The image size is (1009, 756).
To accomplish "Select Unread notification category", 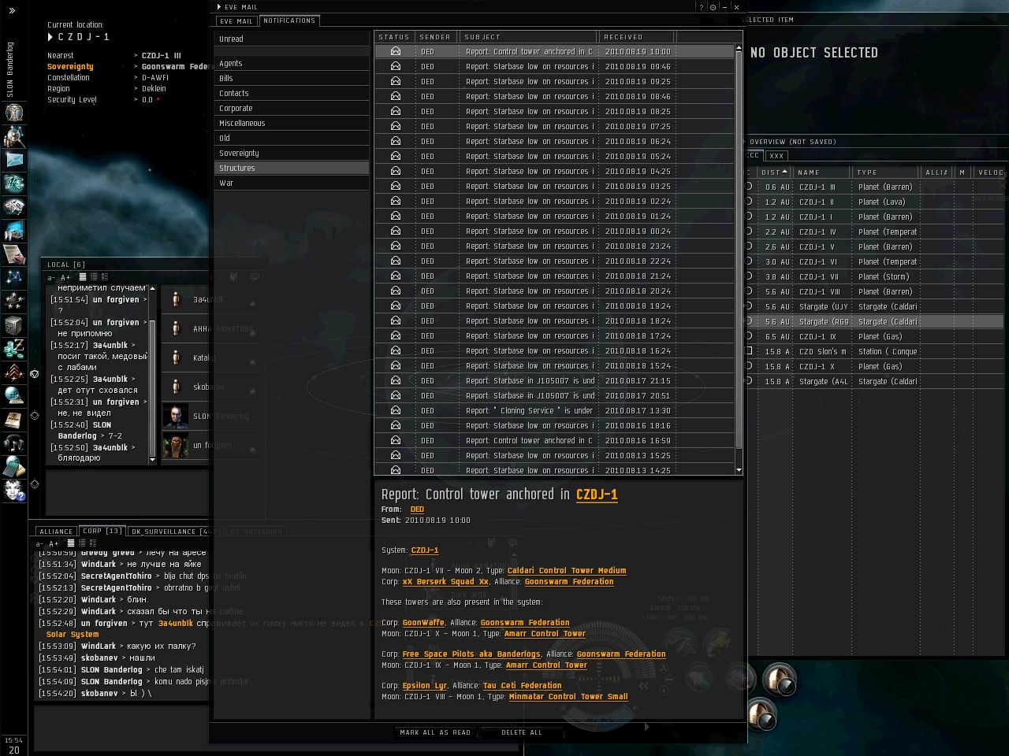I will pos(292,39).
